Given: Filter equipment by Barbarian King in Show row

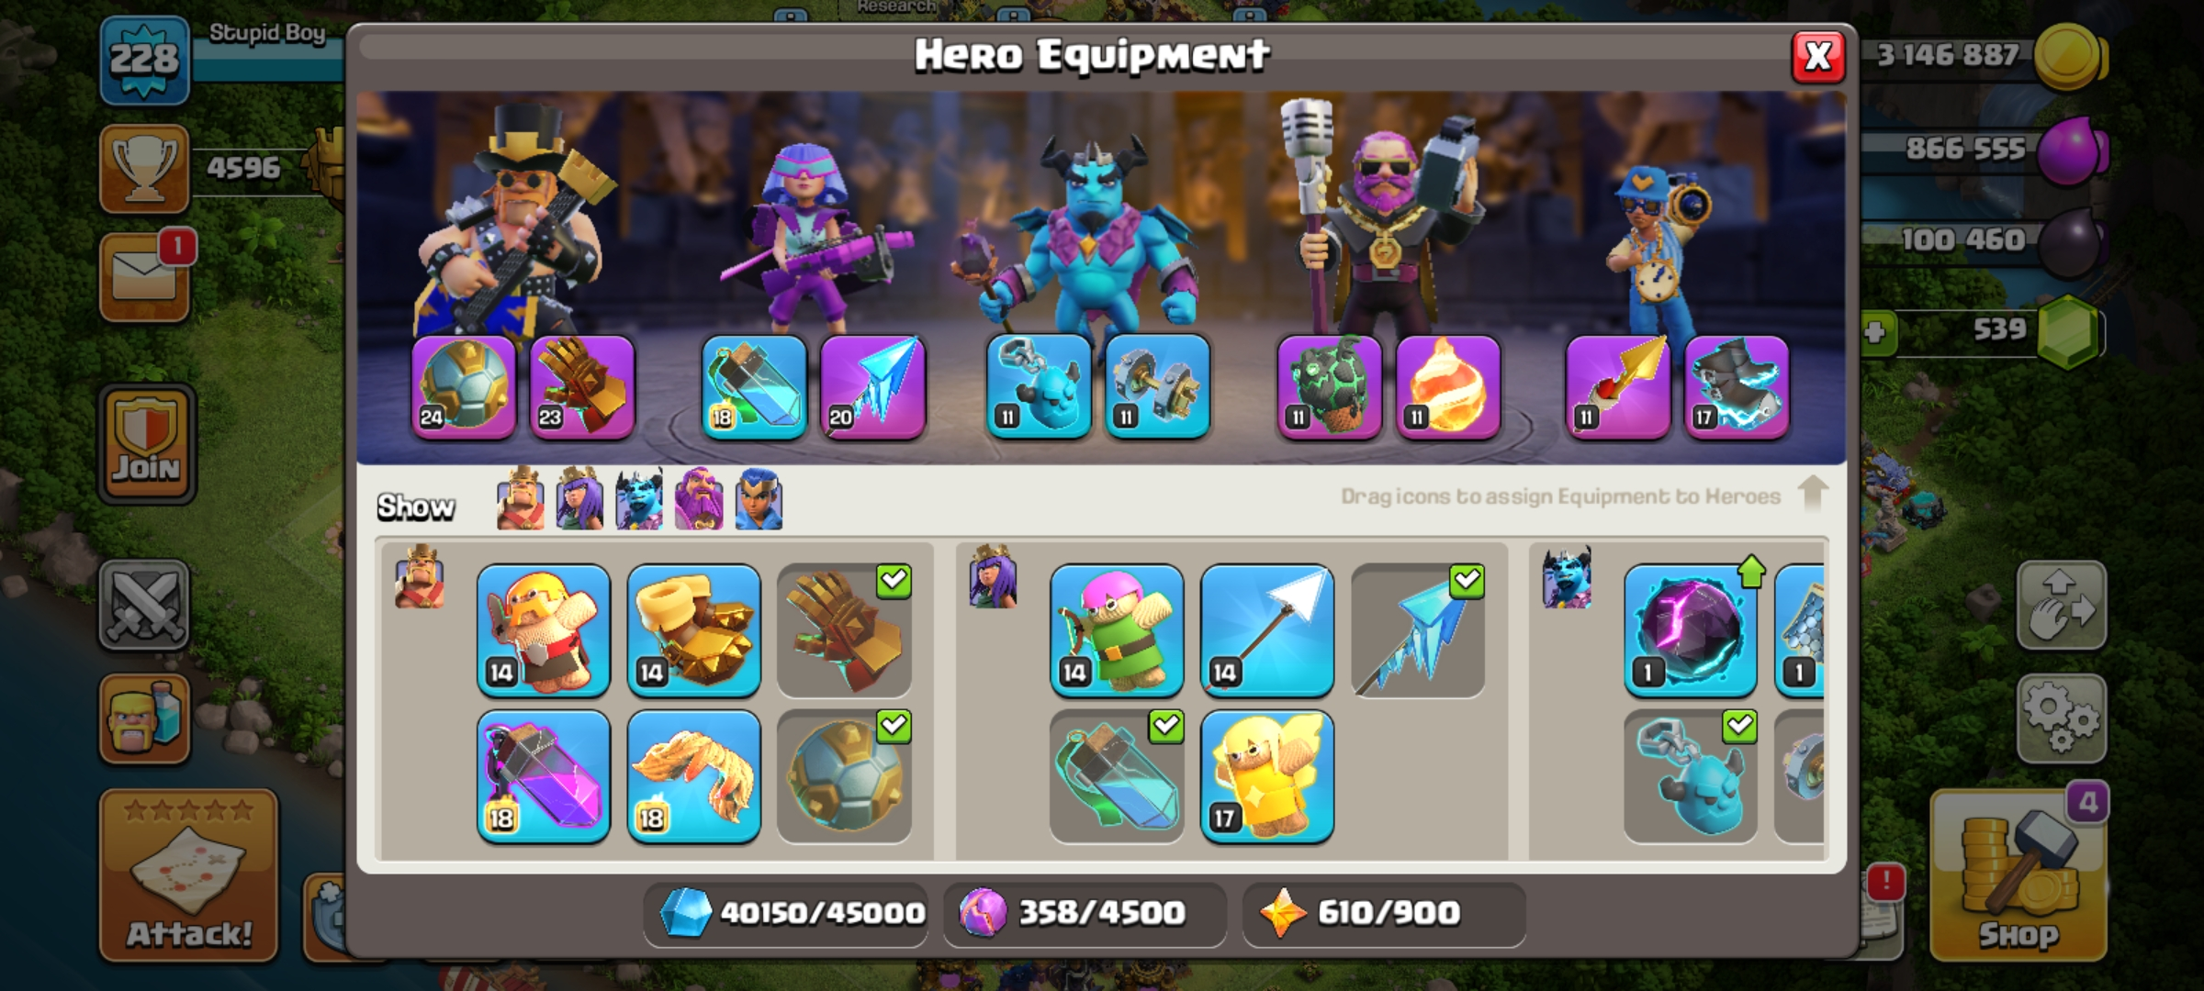Looking at the screenshot, I should tap(521, 499).
